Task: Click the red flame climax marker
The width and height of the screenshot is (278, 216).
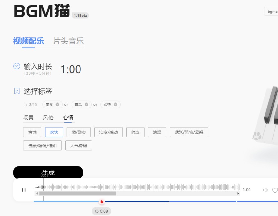Action: tap(102, 202)
